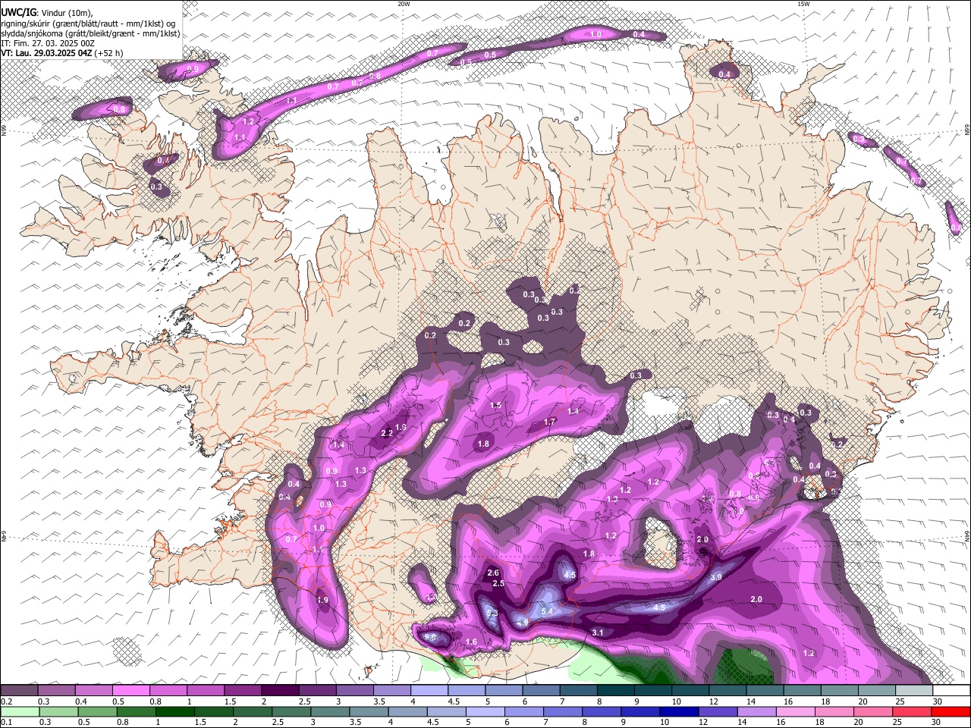Click the valid time "VT: Lau. 29.03.2025 04Z (+52 h)"
The height and width of the screenshot is (728, 971).
coord(62,53)
